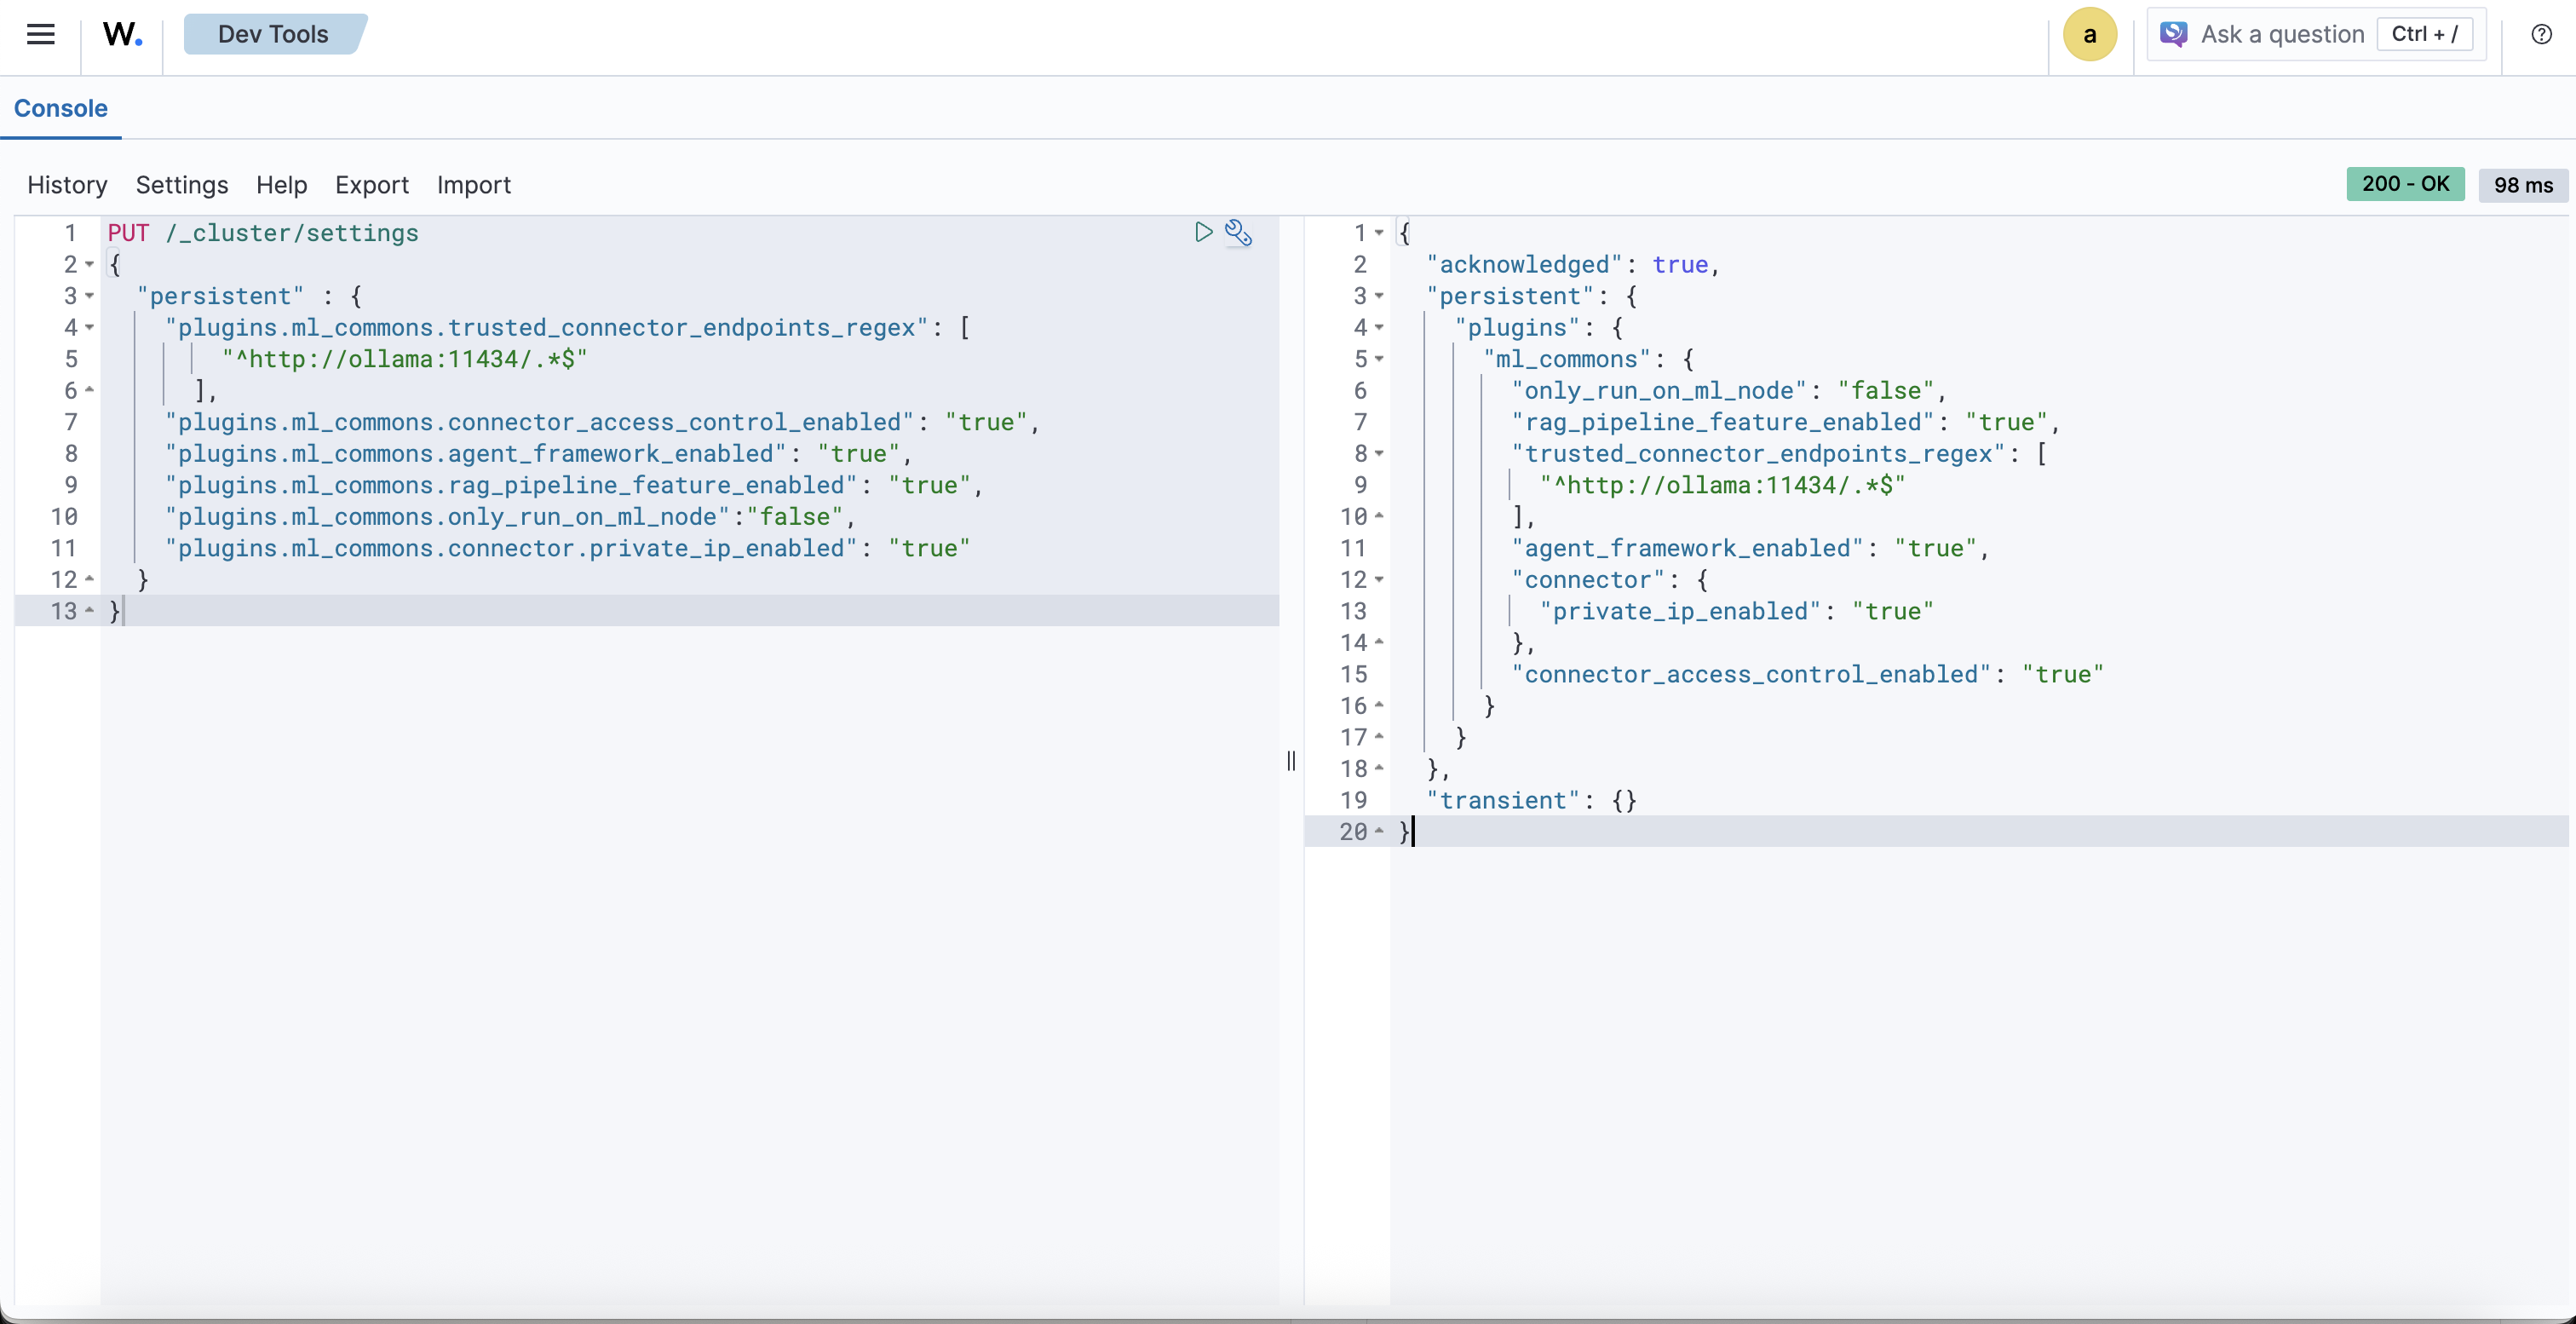Image resolution: width=2576 pixels, height=1324 pixels.
Task: Click the Export button
Action: (x=372, y=185)
